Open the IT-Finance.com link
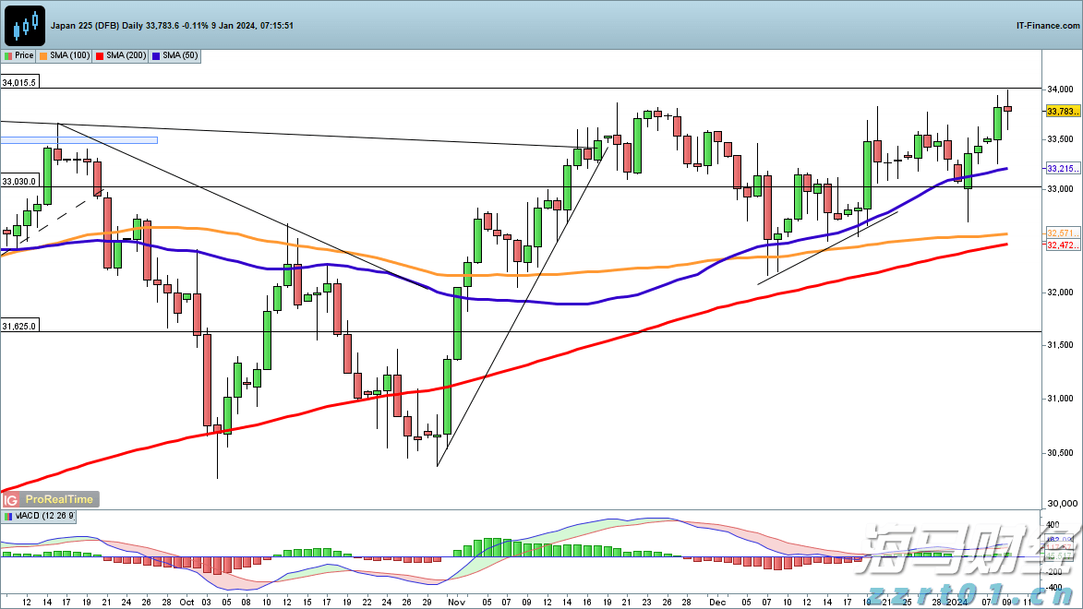This screenshot has width=1083, height=609. (x=1046, y=26)
